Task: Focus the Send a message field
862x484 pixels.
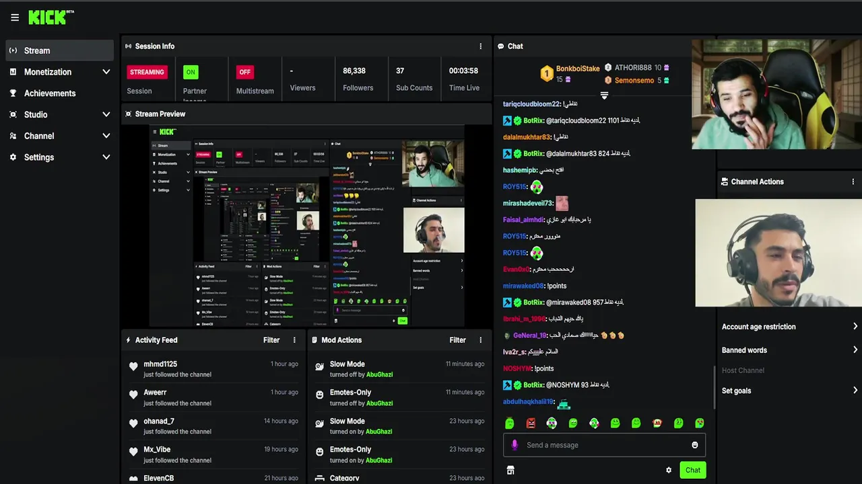Action: point(604,445)
